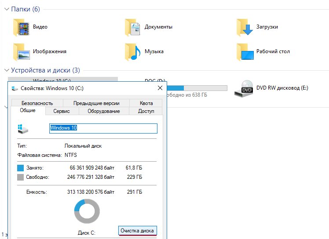The height and width of the screenshot is (239, 329).
Task: Click the drive name field containing Windows 10
Action: (103, 128)
